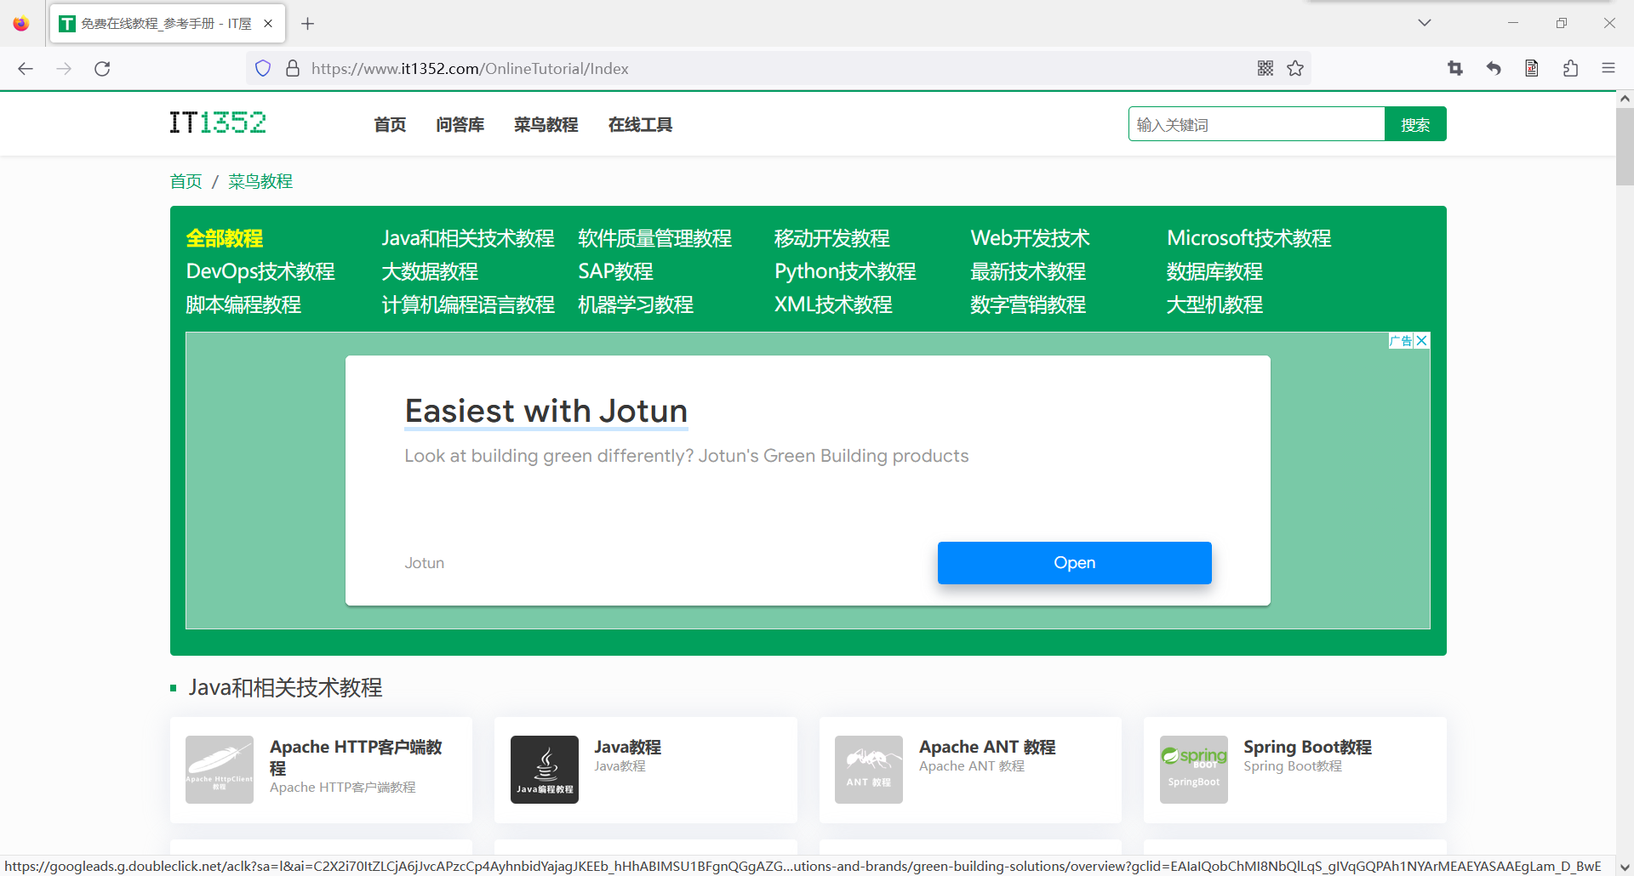Select the 软件质量管理教程 category
The height and width of the screenshot is (876, 1634).
[x=655, y=238]
